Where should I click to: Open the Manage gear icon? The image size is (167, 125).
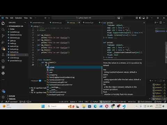coord(3,97)
